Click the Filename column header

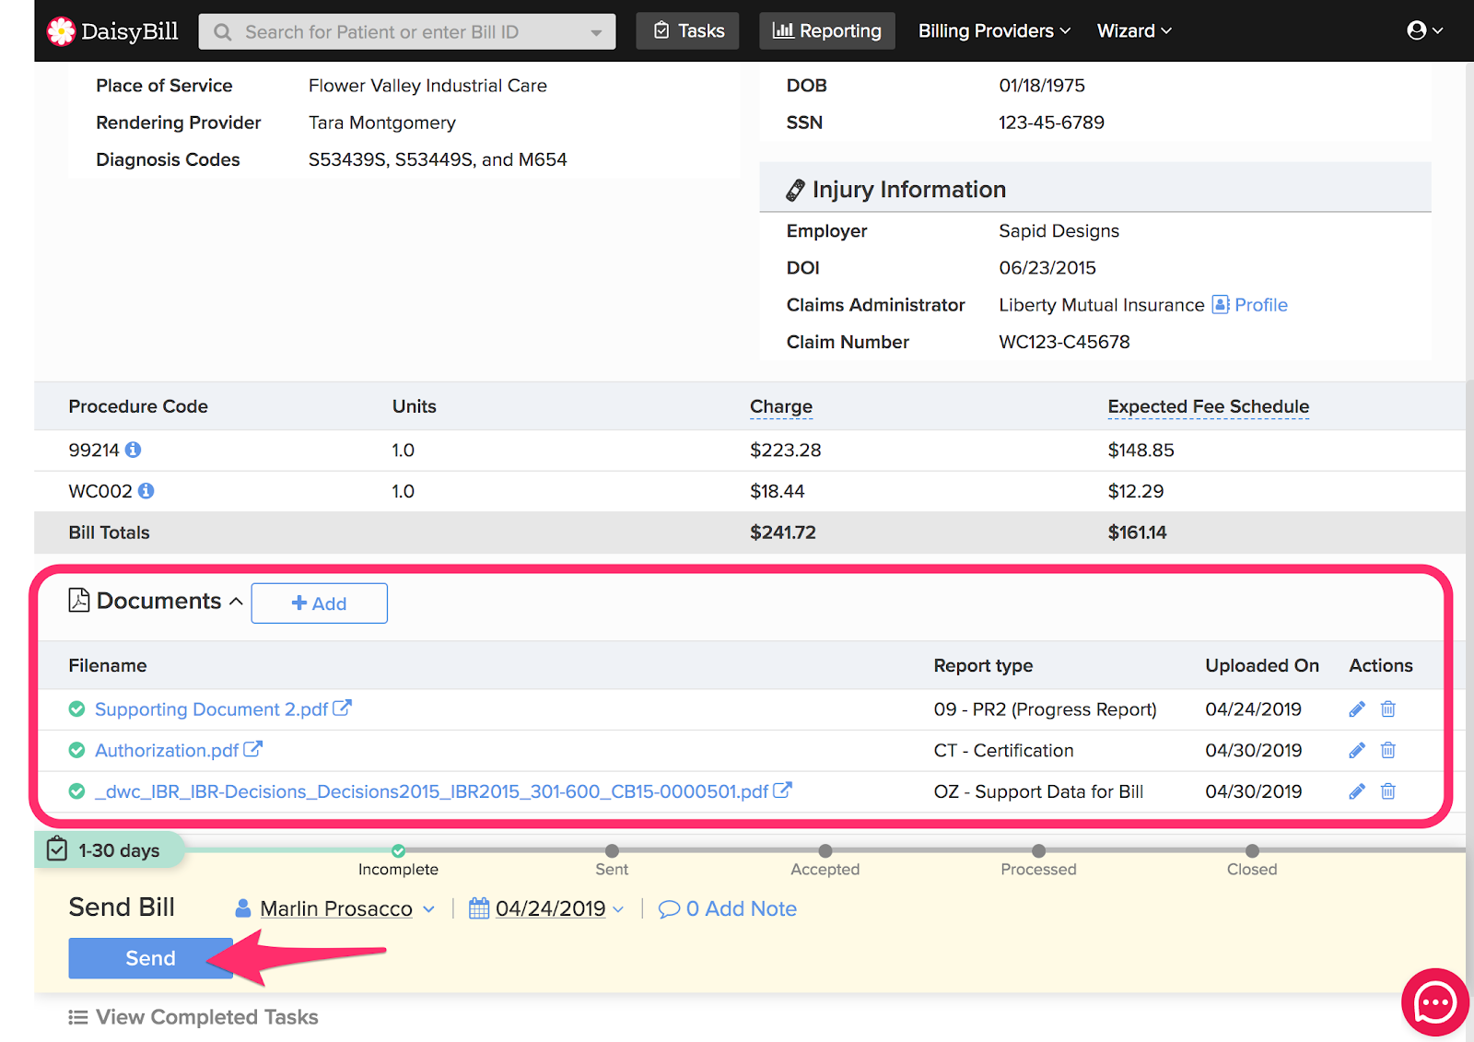[108, 665]
